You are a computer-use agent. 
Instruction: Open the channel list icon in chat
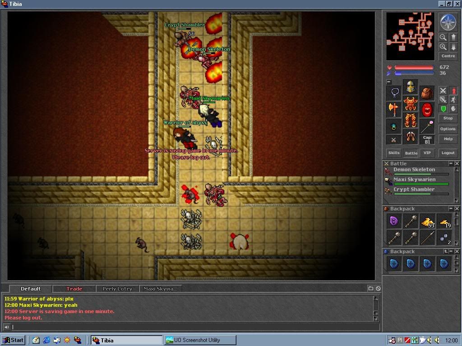[371, 288]
